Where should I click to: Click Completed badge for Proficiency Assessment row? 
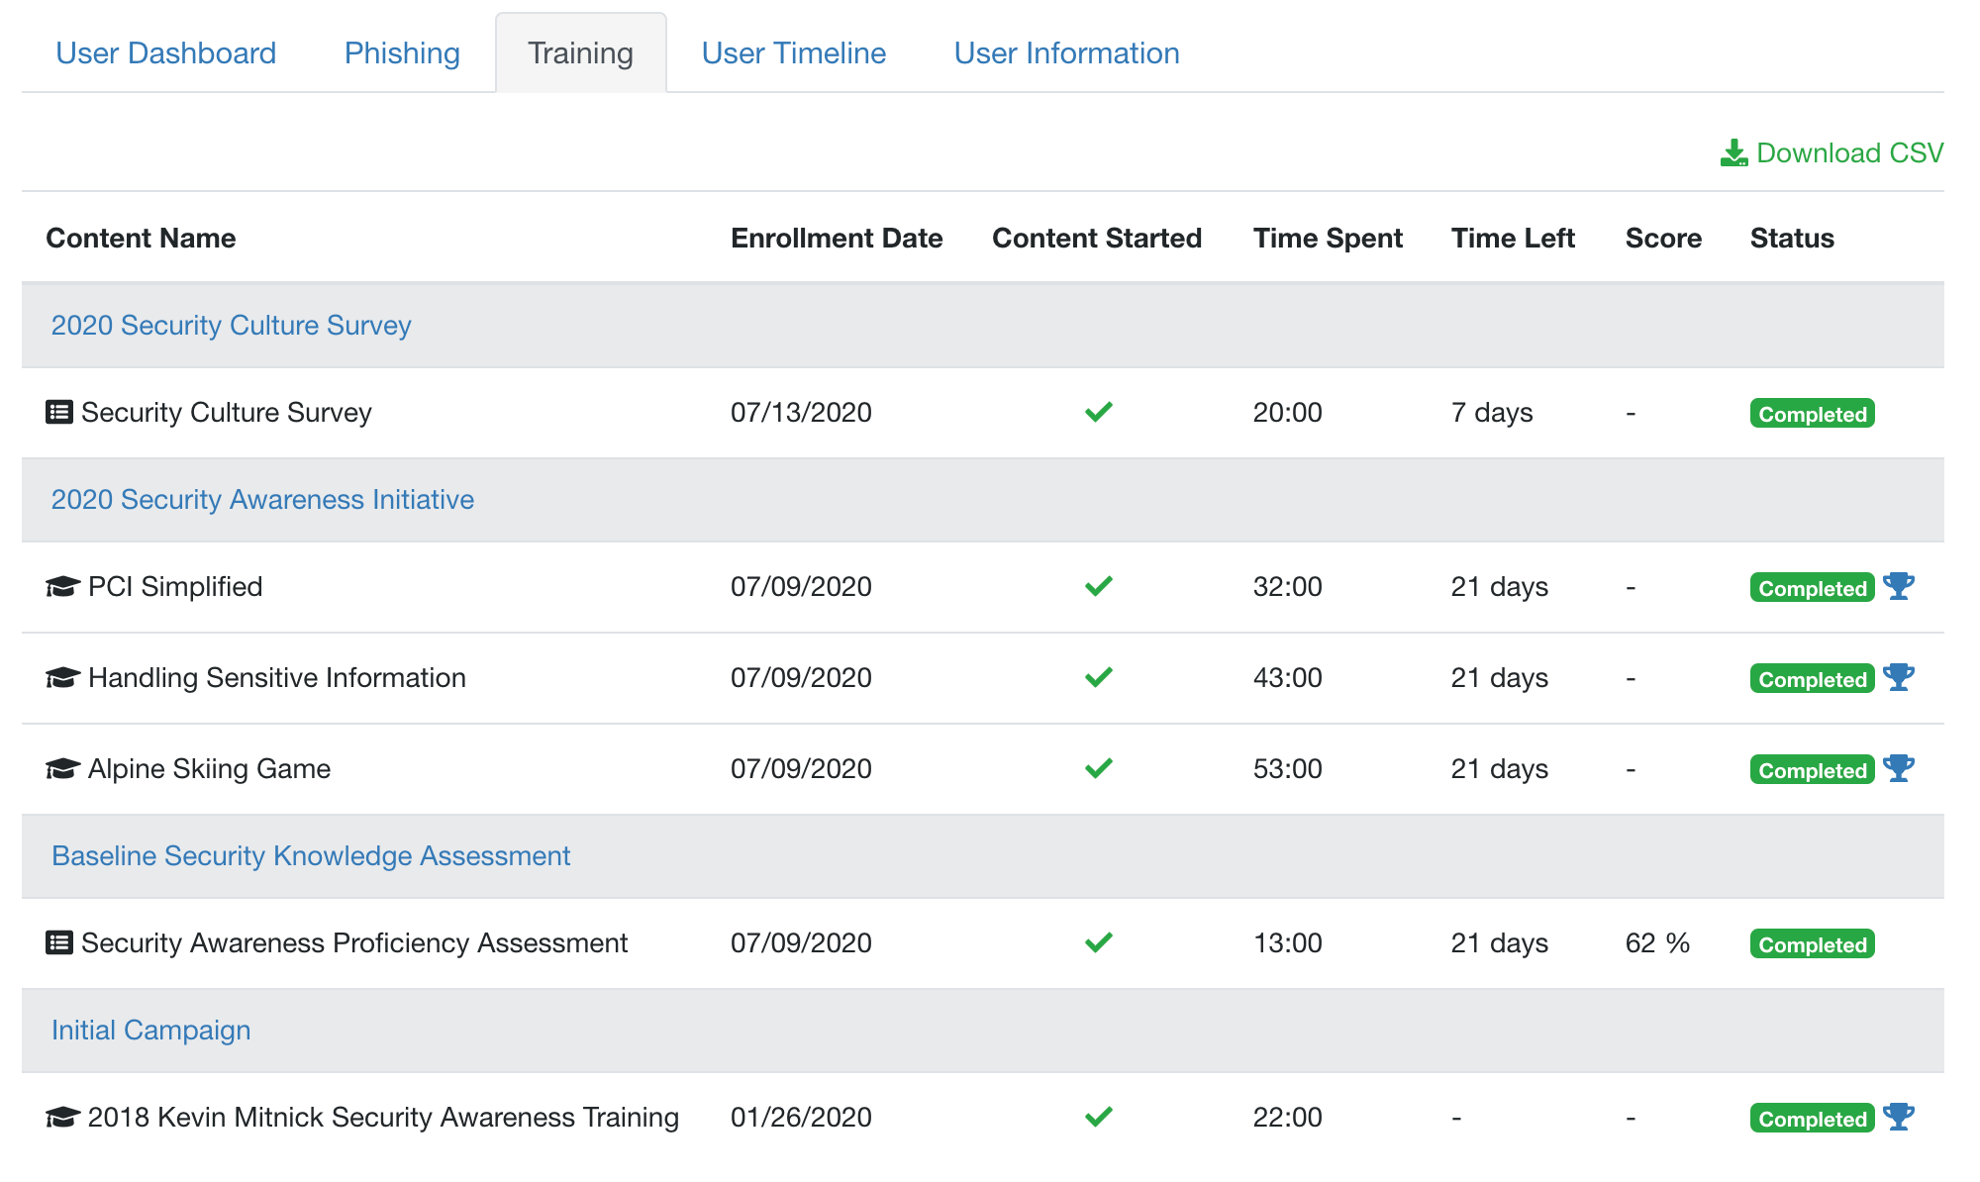[x=1812, y=944]
